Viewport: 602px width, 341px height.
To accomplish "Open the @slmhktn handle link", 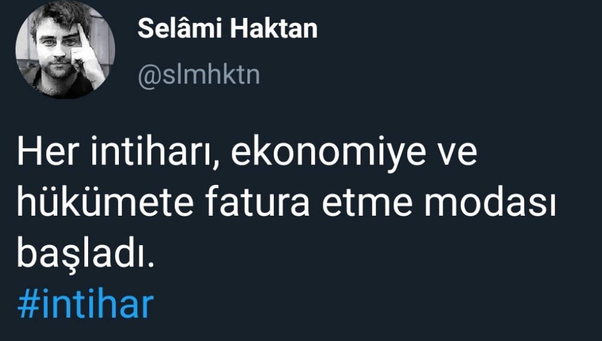I will point(198,77).
